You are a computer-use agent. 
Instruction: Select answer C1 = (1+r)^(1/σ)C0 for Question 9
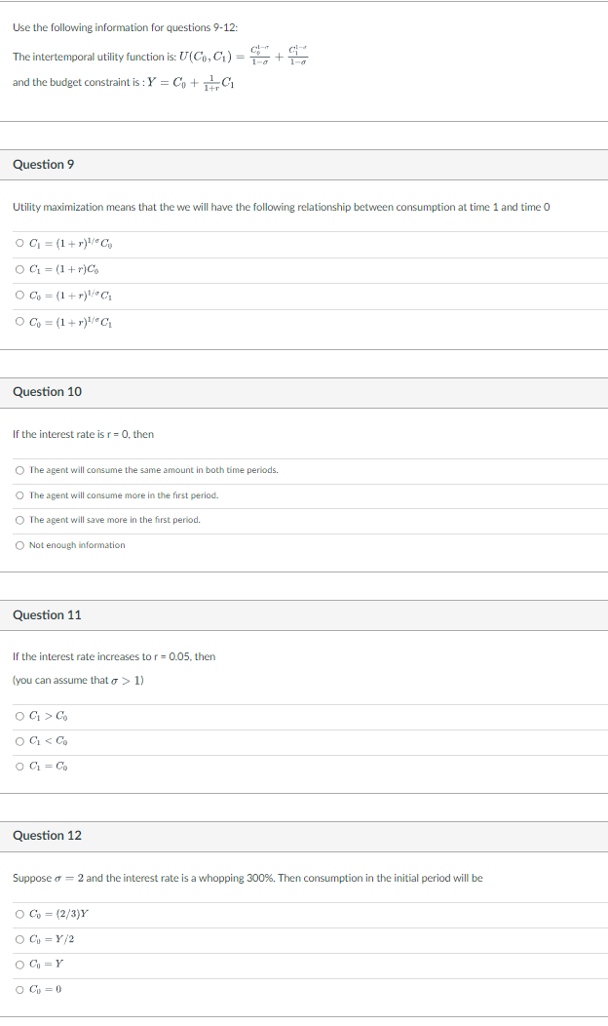click(x=19, y=243)
